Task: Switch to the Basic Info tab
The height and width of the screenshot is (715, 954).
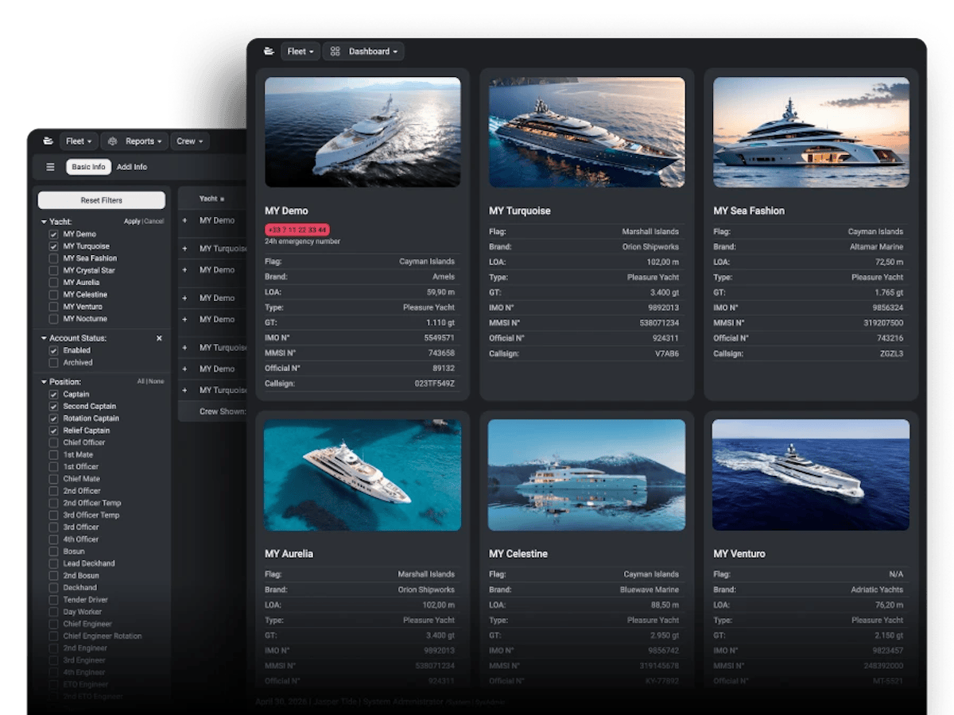Action: [x=88, y=167]
